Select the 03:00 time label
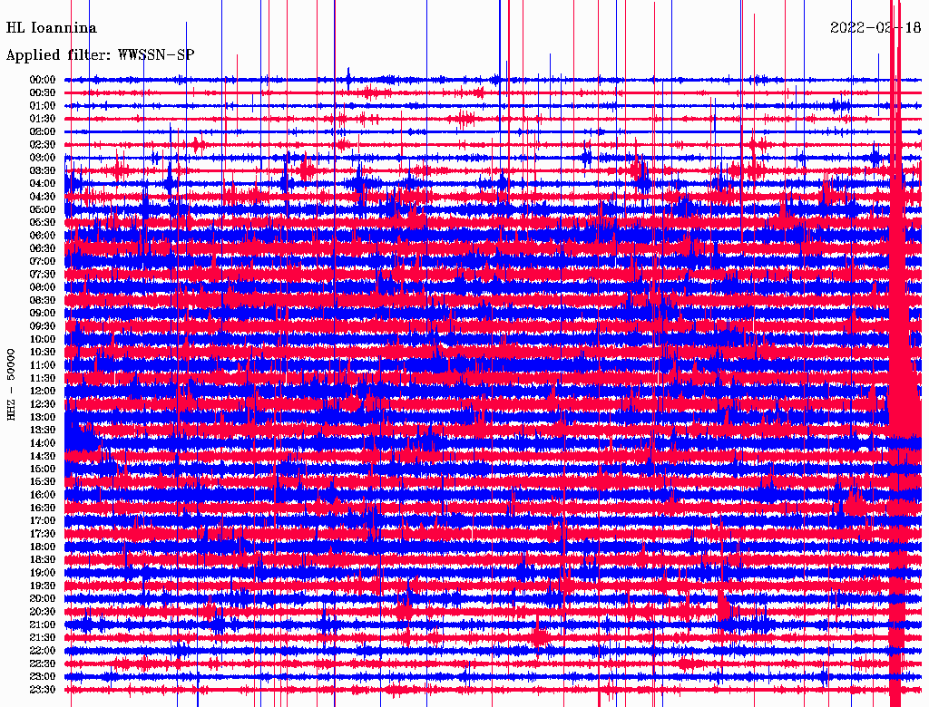Screen dimensions: 929x707 pos(43,158)
